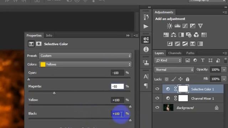The width and height of the screenshot is (228, 128).
Task: Add a Threshold adjustment
Action: coord(185,44)
